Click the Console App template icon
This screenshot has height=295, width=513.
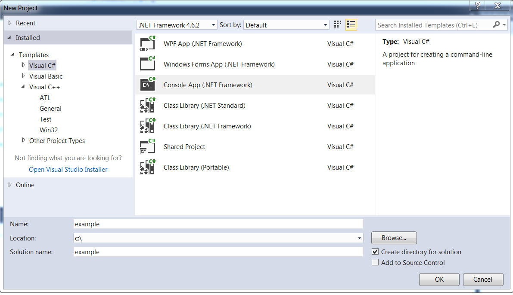tap(148, 85)
